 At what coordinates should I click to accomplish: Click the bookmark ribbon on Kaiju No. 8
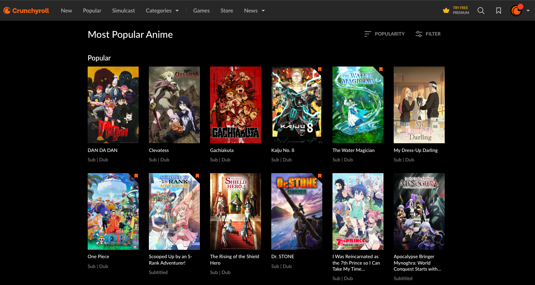pos(319,69)
